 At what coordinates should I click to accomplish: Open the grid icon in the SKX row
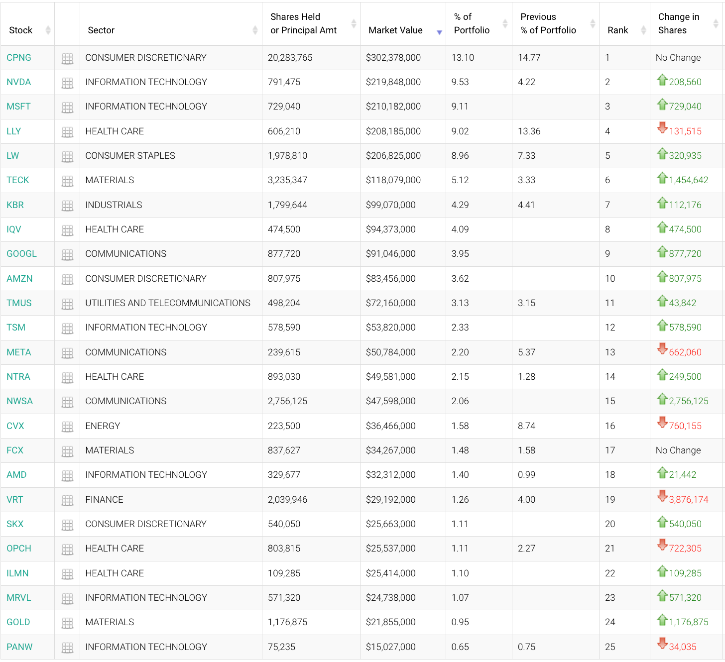pyautogui.click(x=67, y=525)
